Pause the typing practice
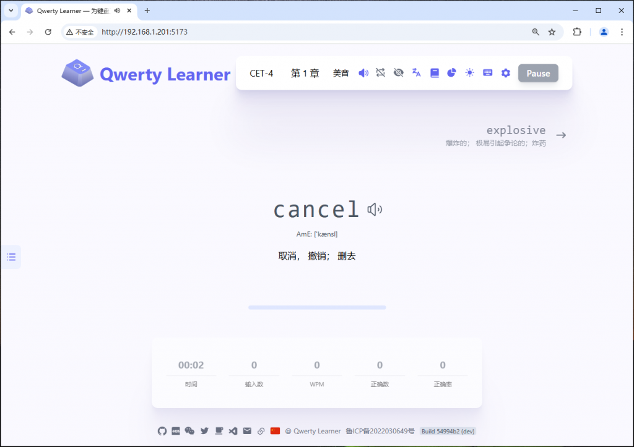 click(x=537, y=72)
